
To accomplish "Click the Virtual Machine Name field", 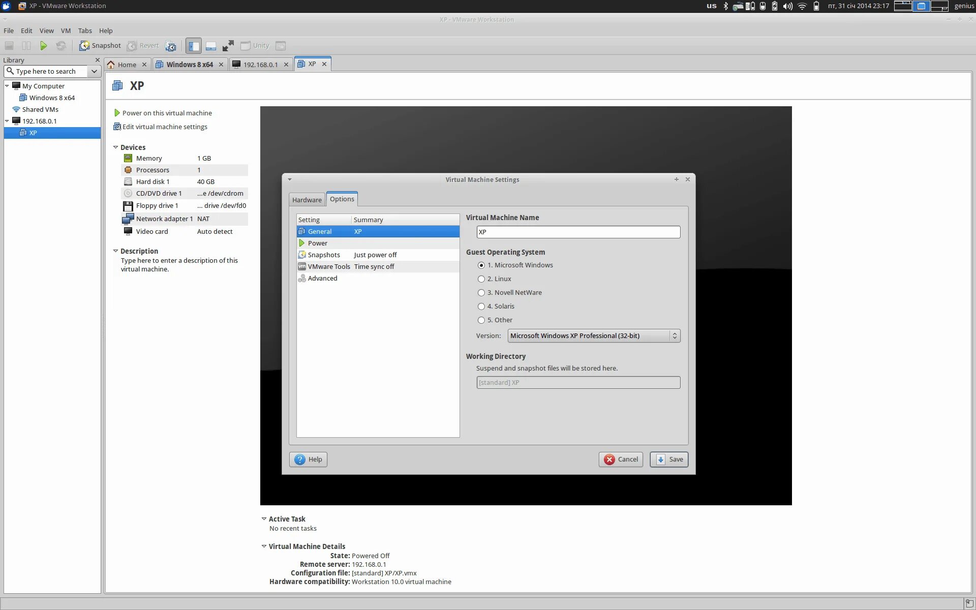I will tap(578, 232).
